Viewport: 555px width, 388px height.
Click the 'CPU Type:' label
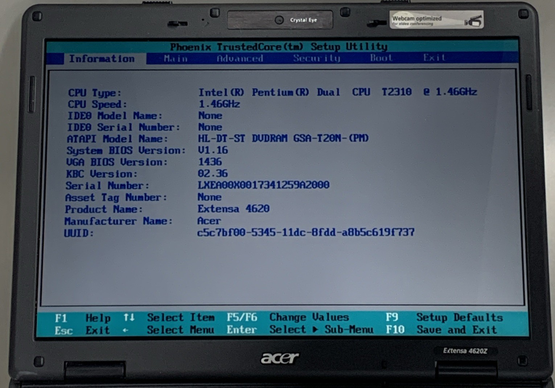click(x=95, y=93)
